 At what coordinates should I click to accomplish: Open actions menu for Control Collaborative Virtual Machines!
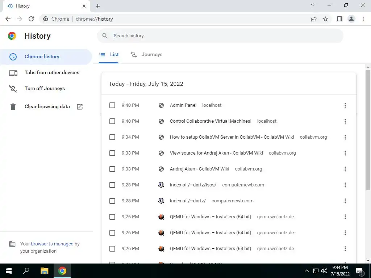click(x=345, y=121)
